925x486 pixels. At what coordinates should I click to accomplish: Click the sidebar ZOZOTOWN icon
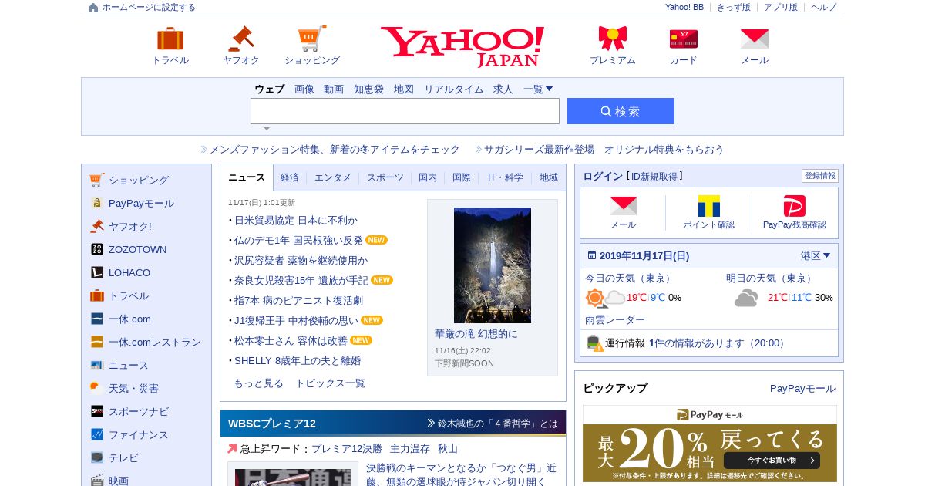pyautogui.click(x=96, y=249)
